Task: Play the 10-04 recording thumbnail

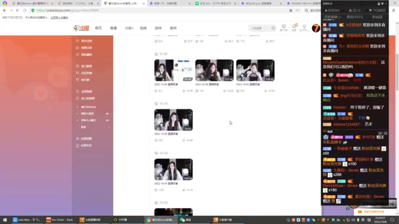Action: 173,169
